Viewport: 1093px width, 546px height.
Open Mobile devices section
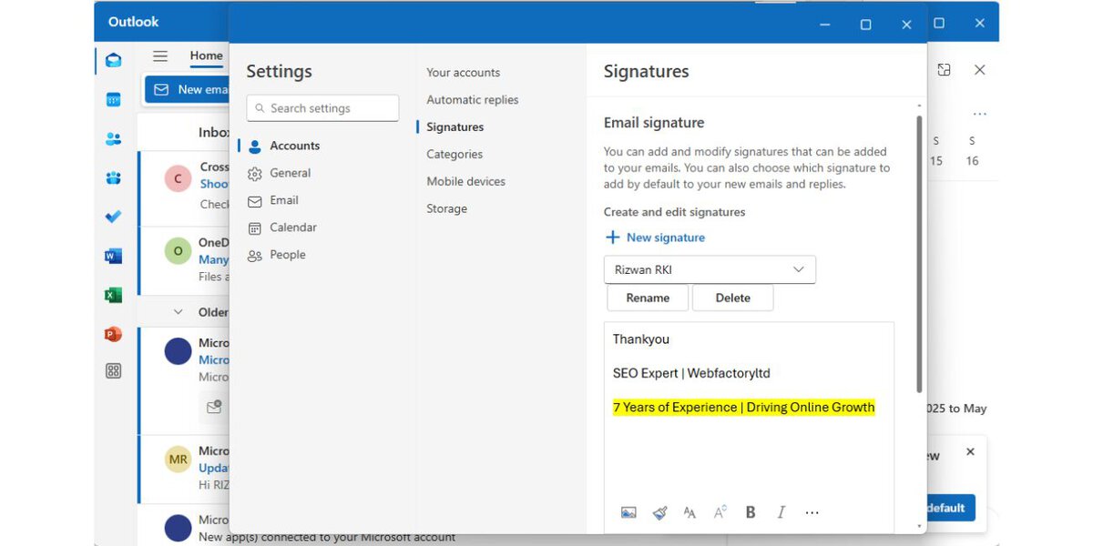coord(465,182)
